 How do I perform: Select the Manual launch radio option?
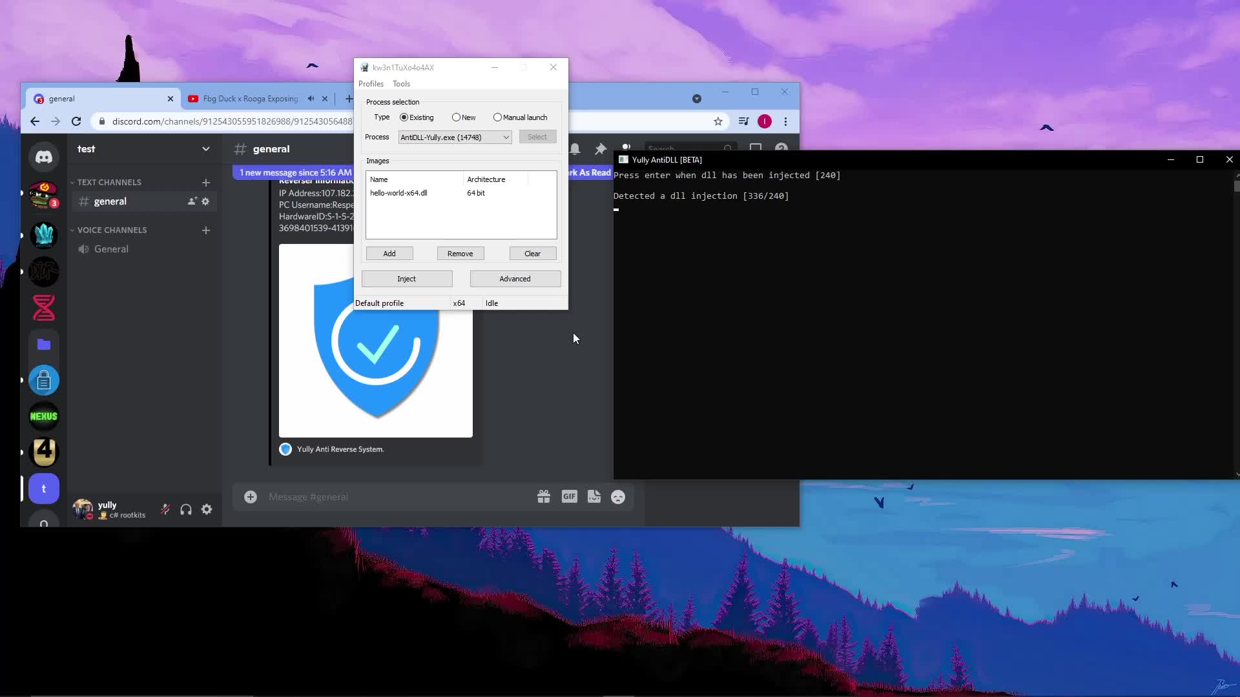[497, 117]
